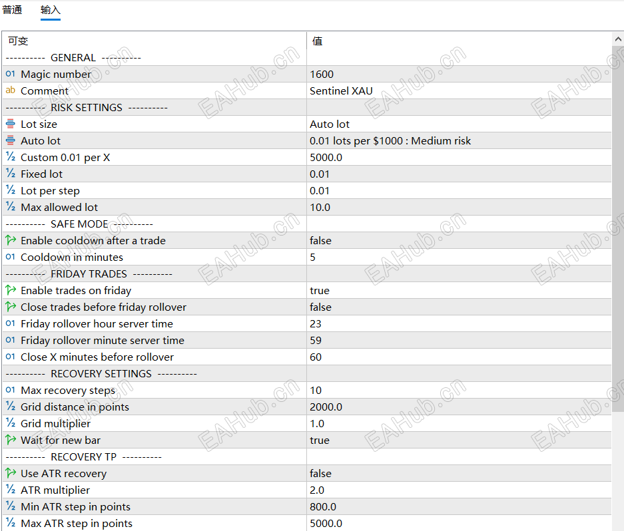Click the double icon beside Grid multiplier
Image resolution: width=624 pixels, height=531 pixels.
(11, 423)
